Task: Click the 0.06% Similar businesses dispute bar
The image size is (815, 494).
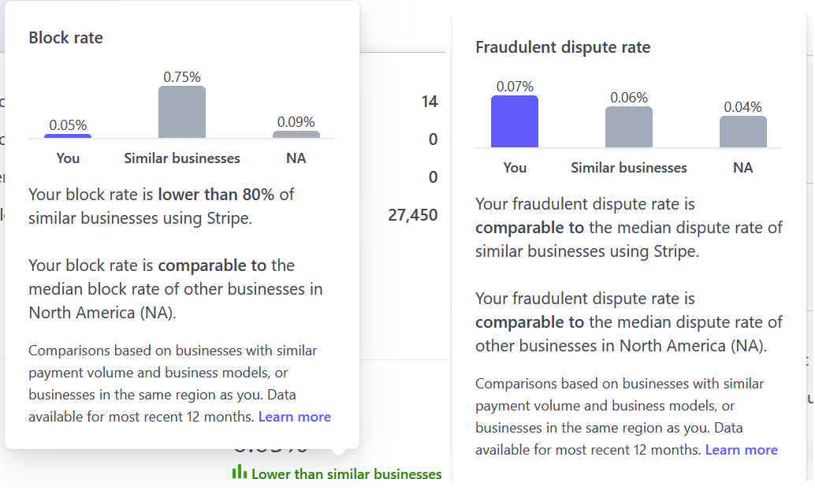Action: [x=628, y=128]
